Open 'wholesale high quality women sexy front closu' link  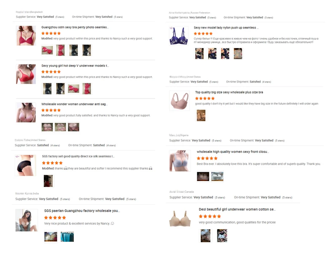(x=233, y=152)
